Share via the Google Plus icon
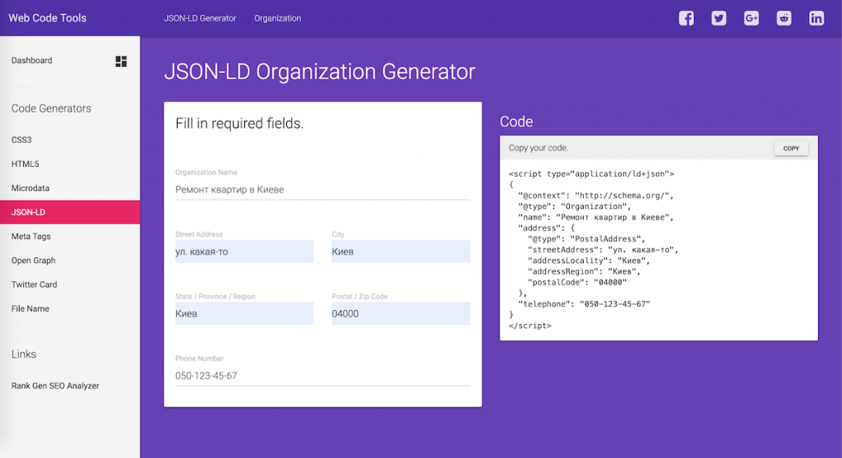The image size is (842, 458). click(751, 18)
